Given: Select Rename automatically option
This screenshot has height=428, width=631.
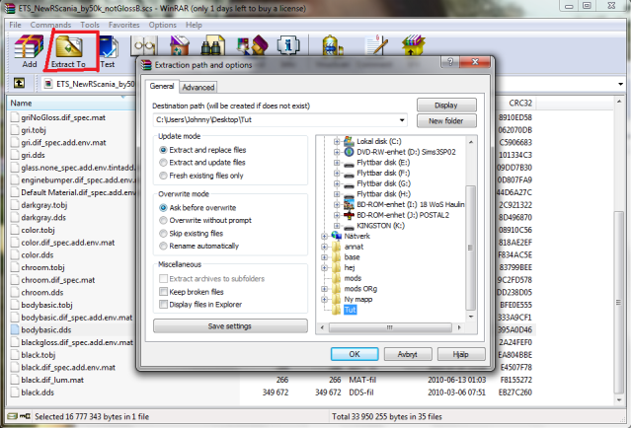Looking at the screenshot, I should 199,246.
